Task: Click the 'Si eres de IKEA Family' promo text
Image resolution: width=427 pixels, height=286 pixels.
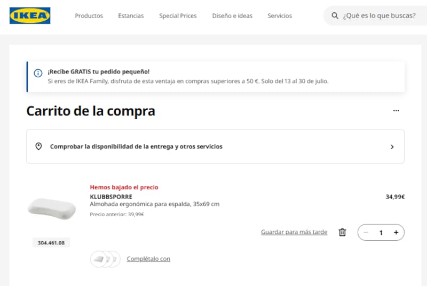Action: 188,81
